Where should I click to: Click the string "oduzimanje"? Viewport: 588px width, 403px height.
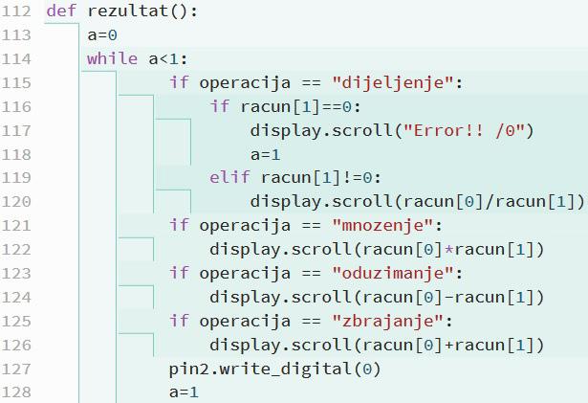click(x=393, y=273)
